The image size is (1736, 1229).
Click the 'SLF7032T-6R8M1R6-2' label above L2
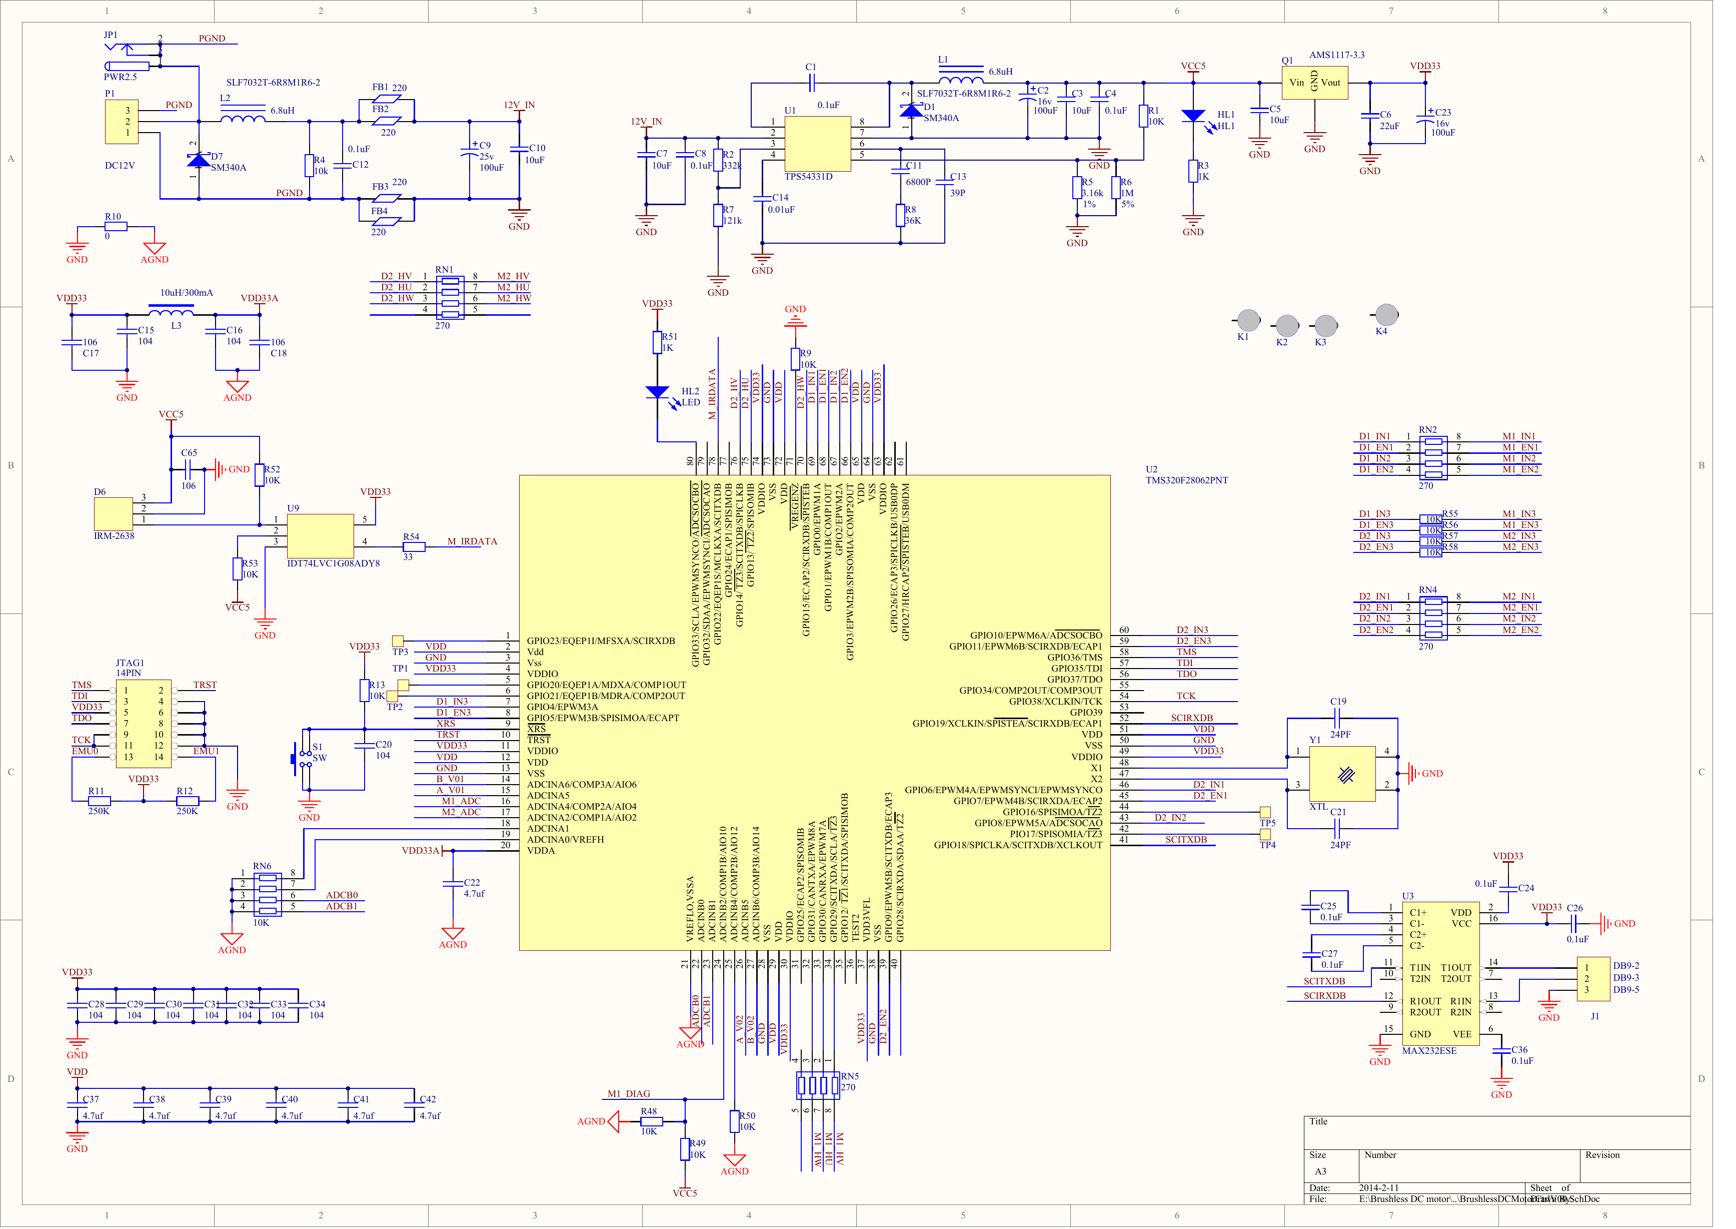pos(273,83)
